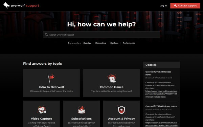Click the red flag Intro icon
The image size is (203, 127).
[x=51, y=78]
